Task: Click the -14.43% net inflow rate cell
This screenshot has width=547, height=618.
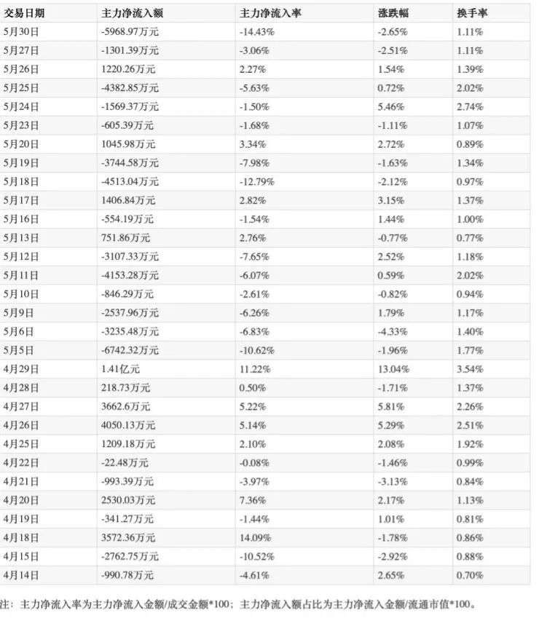Action: 256,32
